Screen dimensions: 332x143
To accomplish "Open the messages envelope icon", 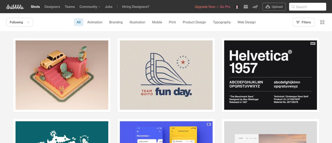I will point(246,7).
